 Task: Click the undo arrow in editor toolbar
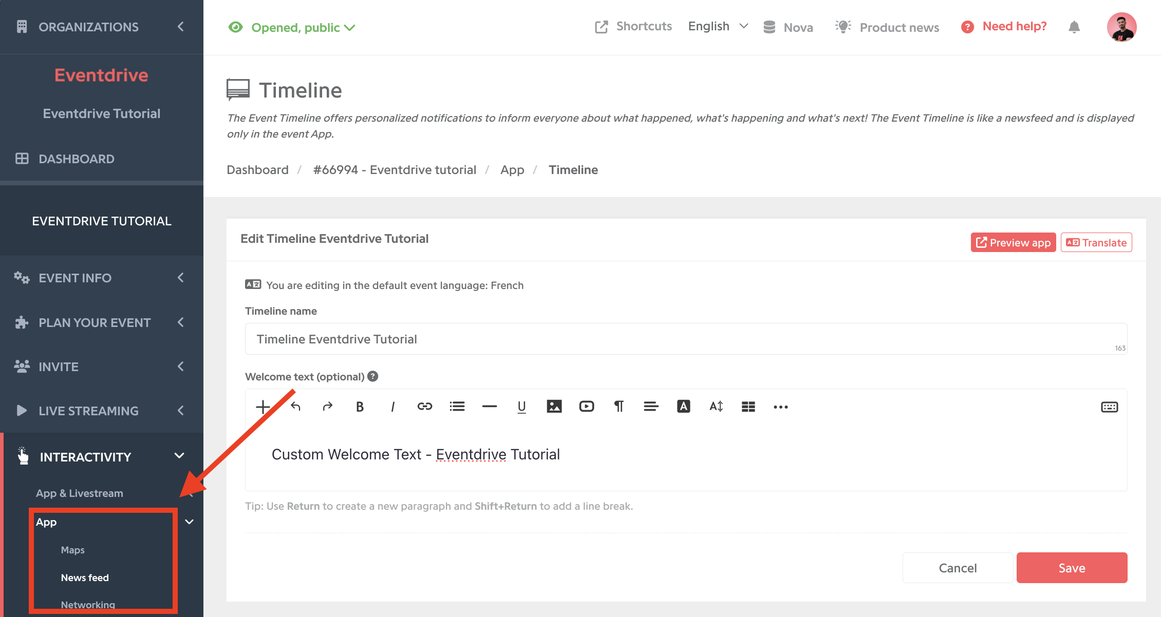tap(295, 407)
